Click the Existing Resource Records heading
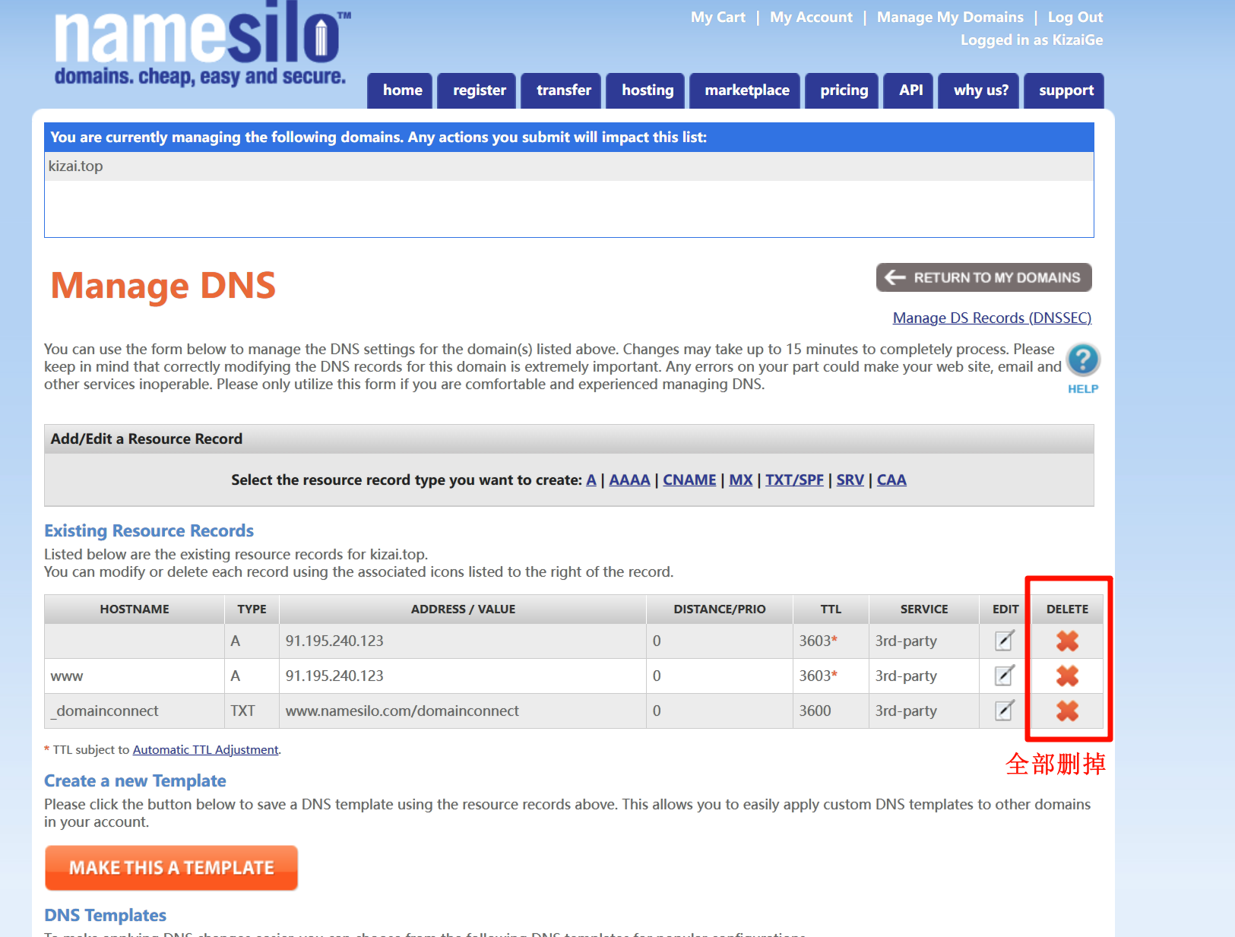This screenshot has width=1235, height=937. [149, 530]
